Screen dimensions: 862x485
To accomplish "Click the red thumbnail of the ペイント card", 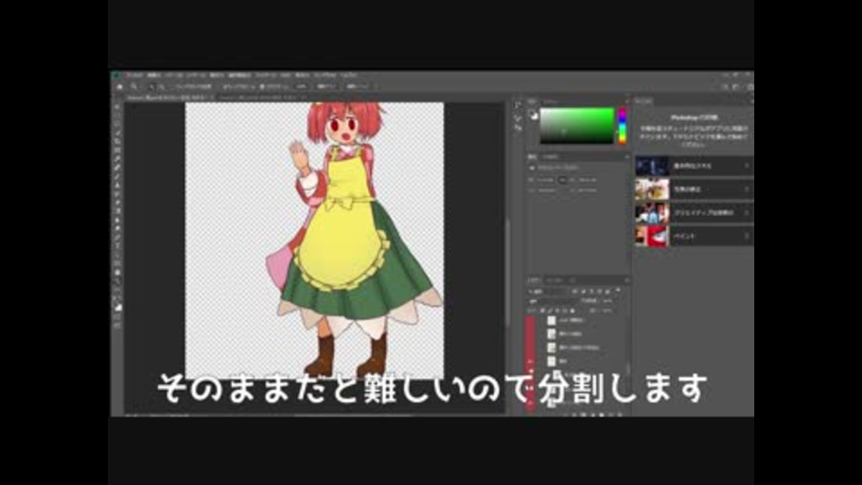I will pyautogui.click(x=652, y=236).
